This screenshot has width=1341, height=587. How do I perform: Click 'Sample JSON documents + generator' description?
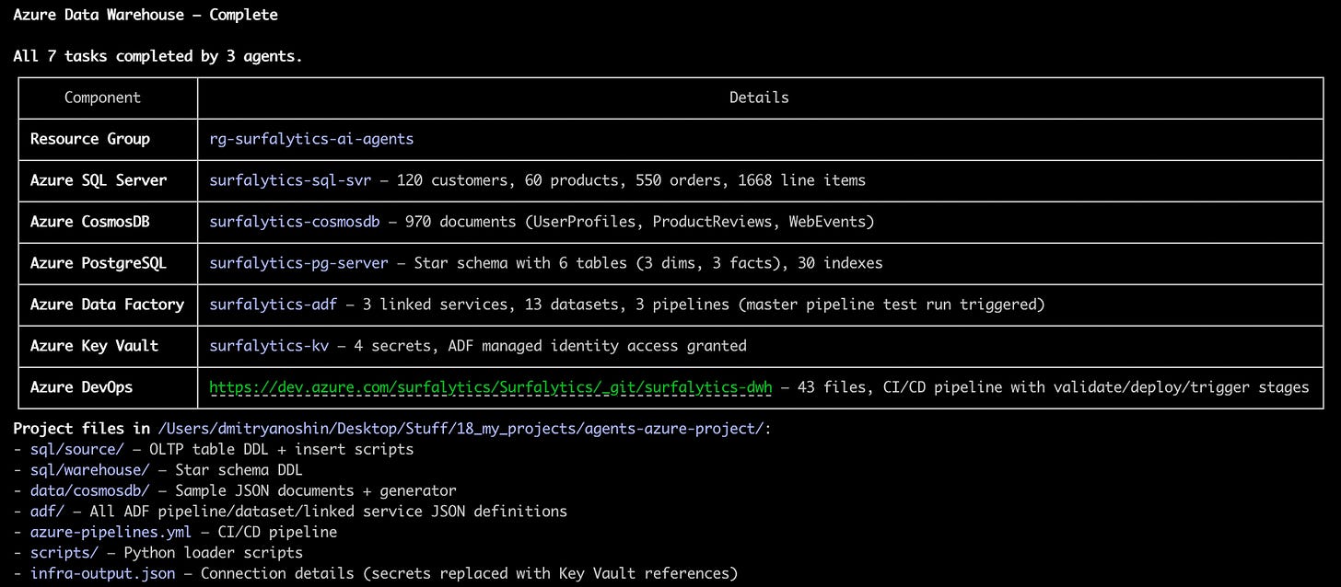316,490
